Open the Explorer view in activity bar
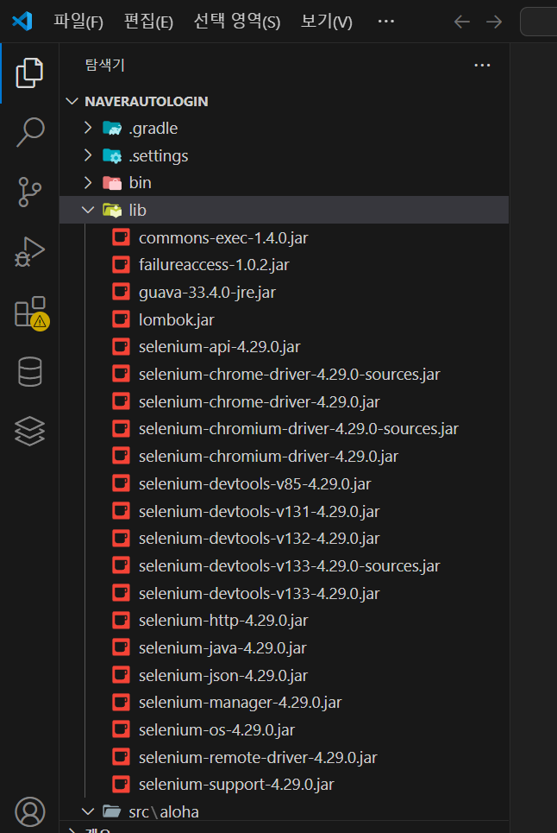 click(29, 73)
